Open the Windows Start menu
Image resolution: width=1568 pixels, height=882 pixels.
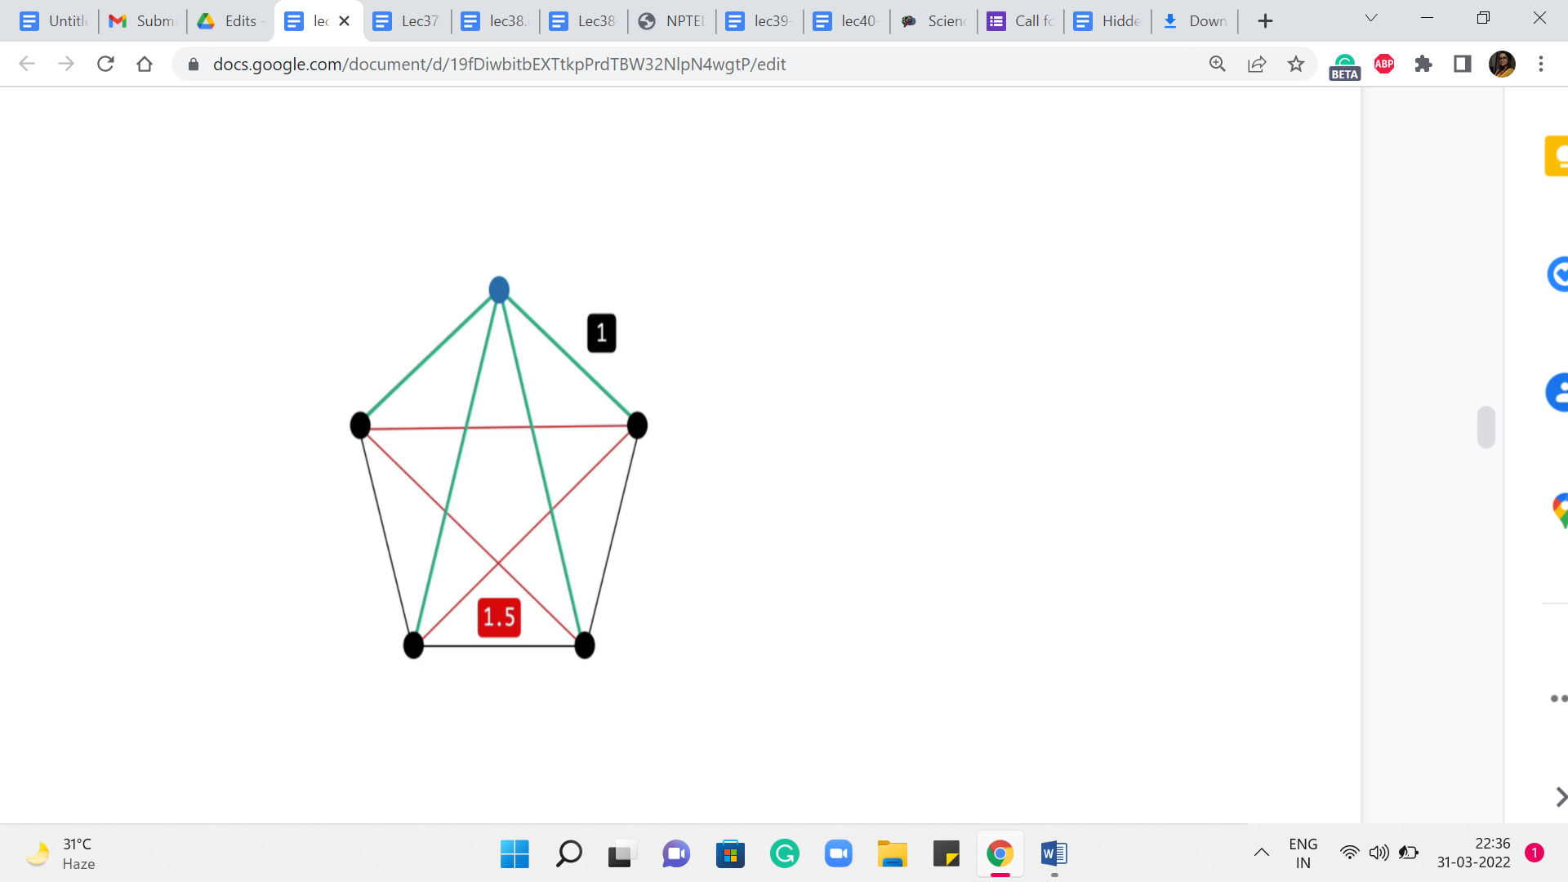[514, 853]
